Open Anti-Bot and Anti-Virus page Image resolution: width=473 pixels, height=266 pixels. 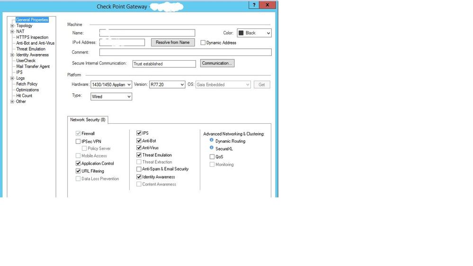click(36, 43)
